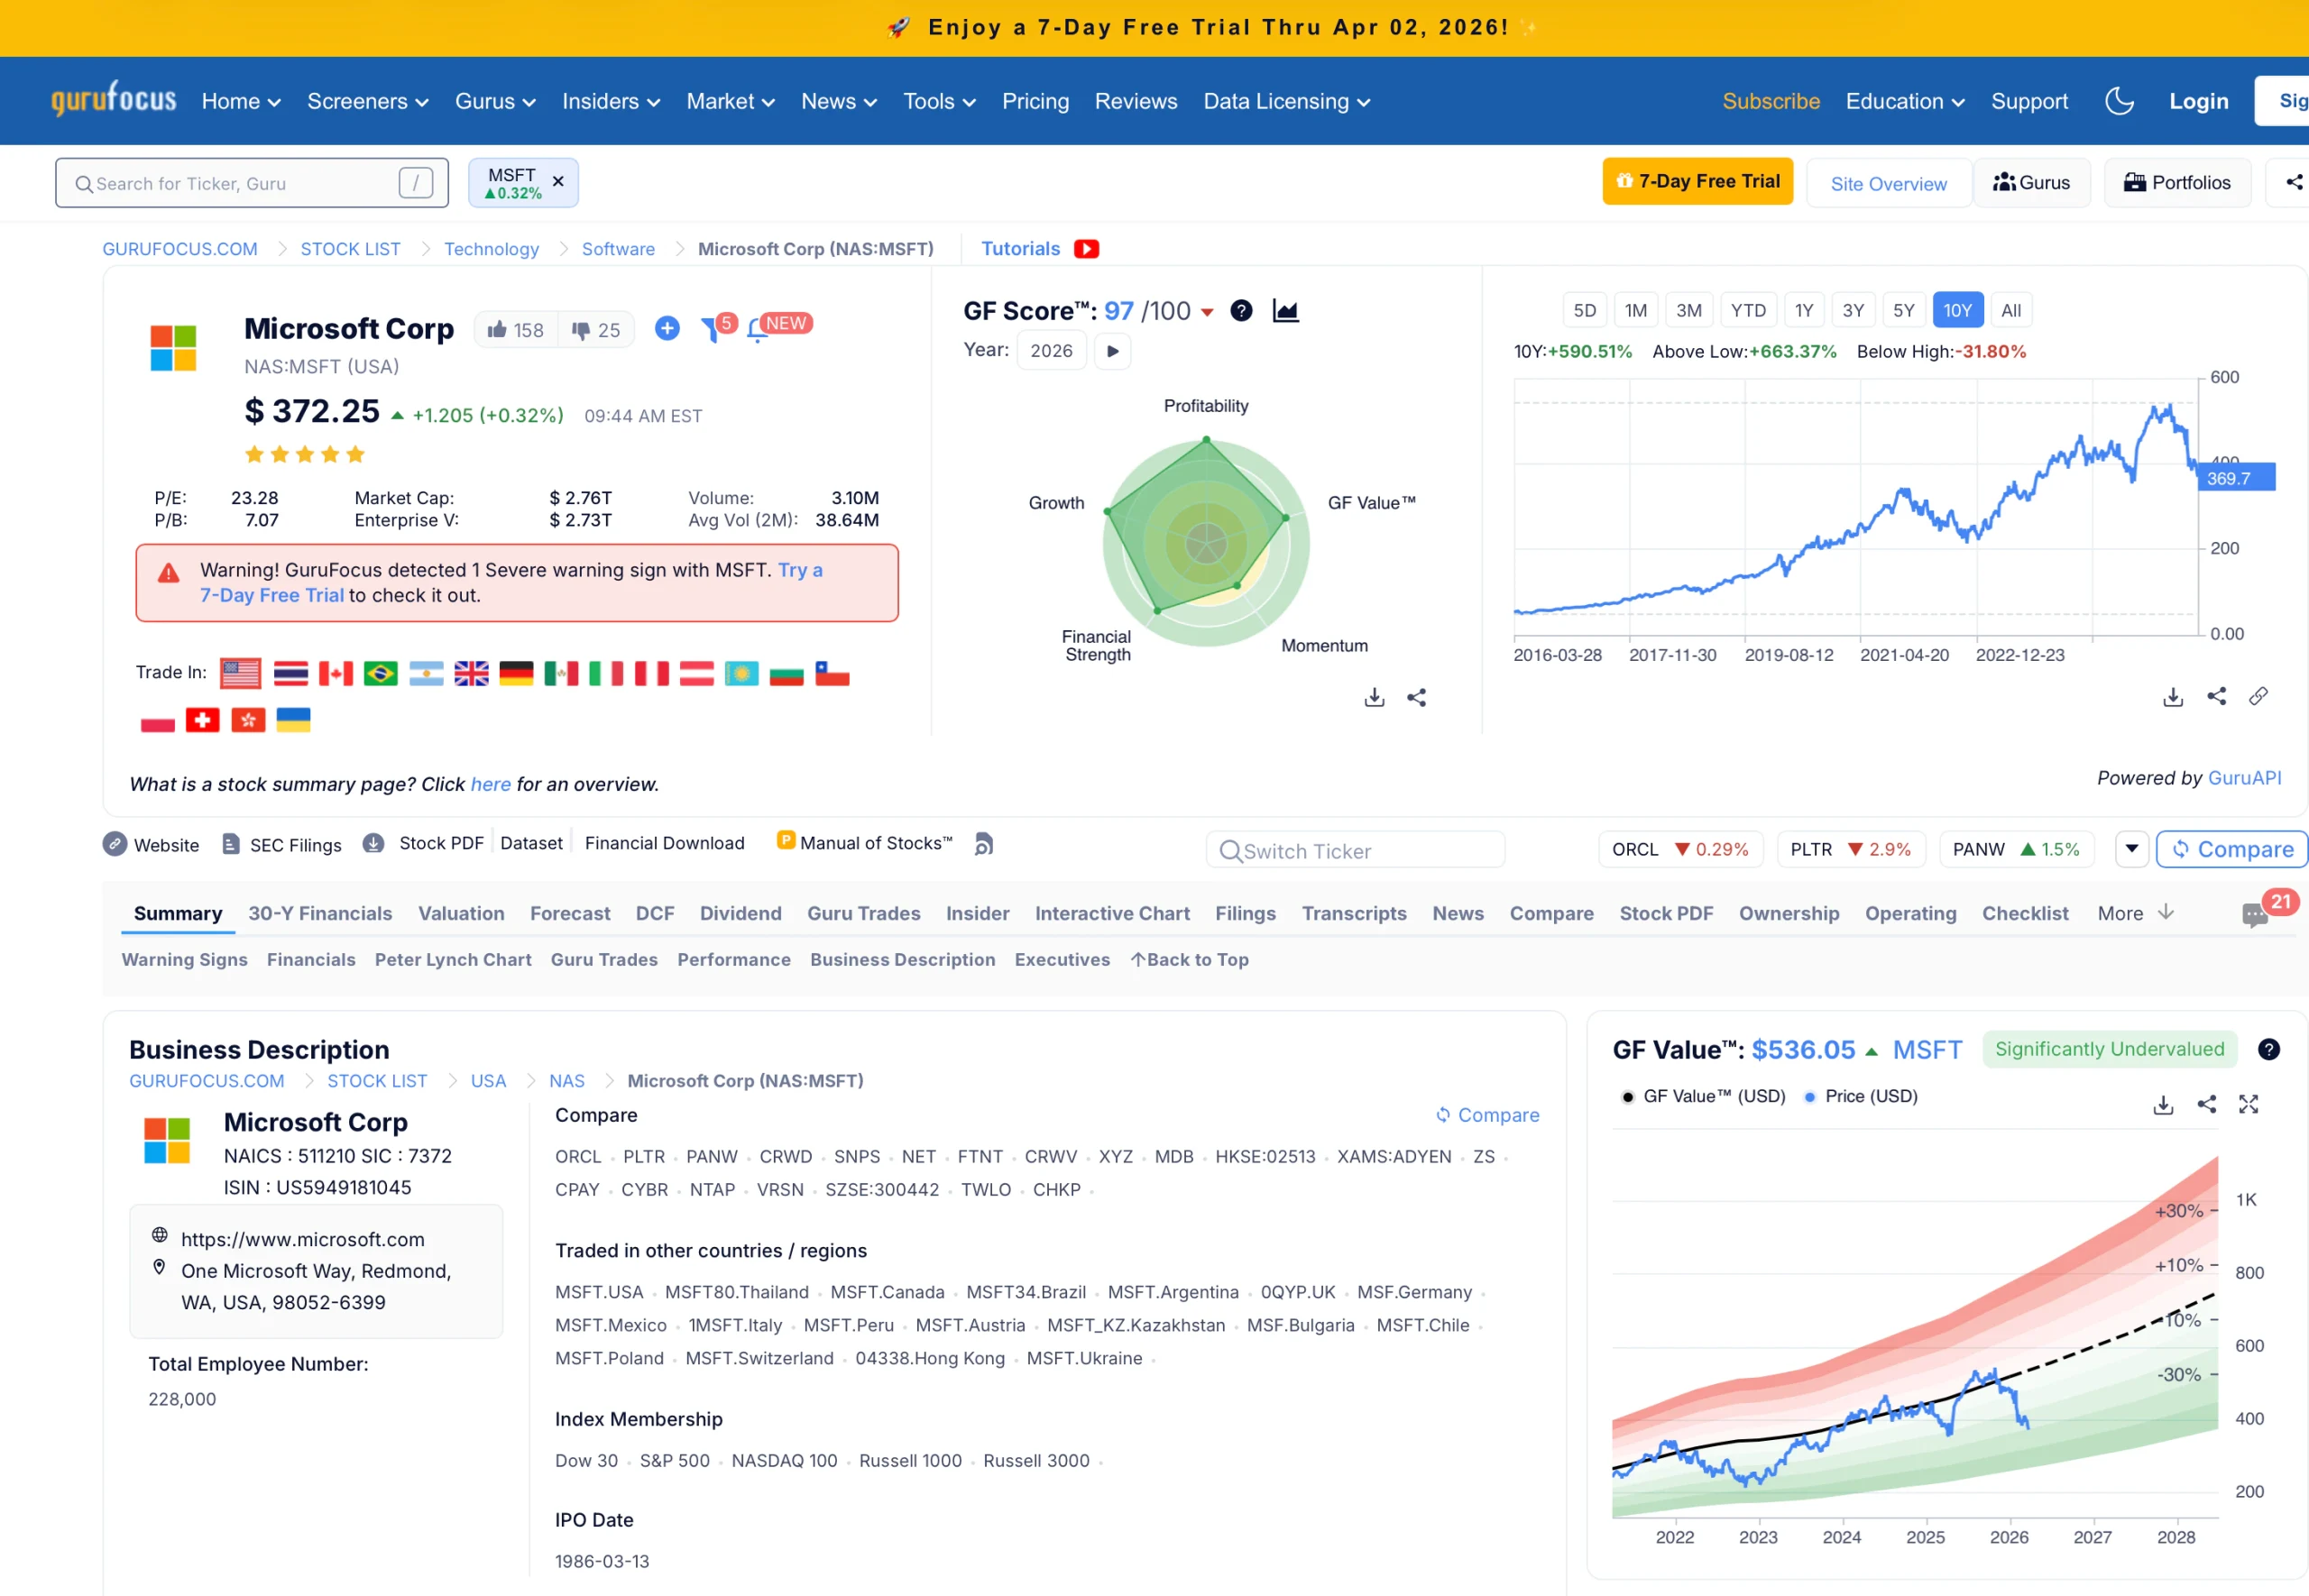2309x1596 pixels.
Task: Click the thumbs down vote icon
Action: pyautogui.click(x=581, y=330)
